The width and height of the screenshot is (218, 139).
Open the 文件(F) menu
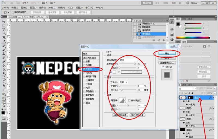coord(5,8)
